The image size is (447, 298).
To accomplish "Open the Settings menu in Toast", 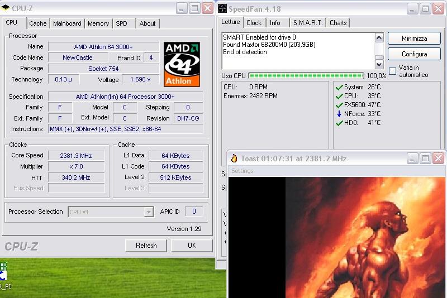I will pos(242,171).
